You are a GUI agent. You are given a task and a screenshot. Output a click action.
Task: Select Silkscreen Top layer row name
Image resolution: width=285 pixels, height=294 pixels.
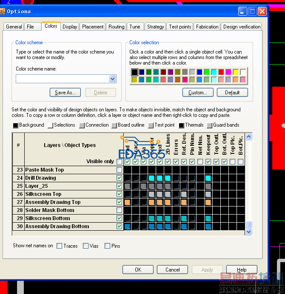pyautogui.click(x=43, y=194)
